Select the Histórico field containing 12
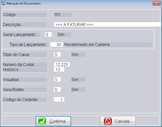 pyautogui.click(x=59, y=69)
